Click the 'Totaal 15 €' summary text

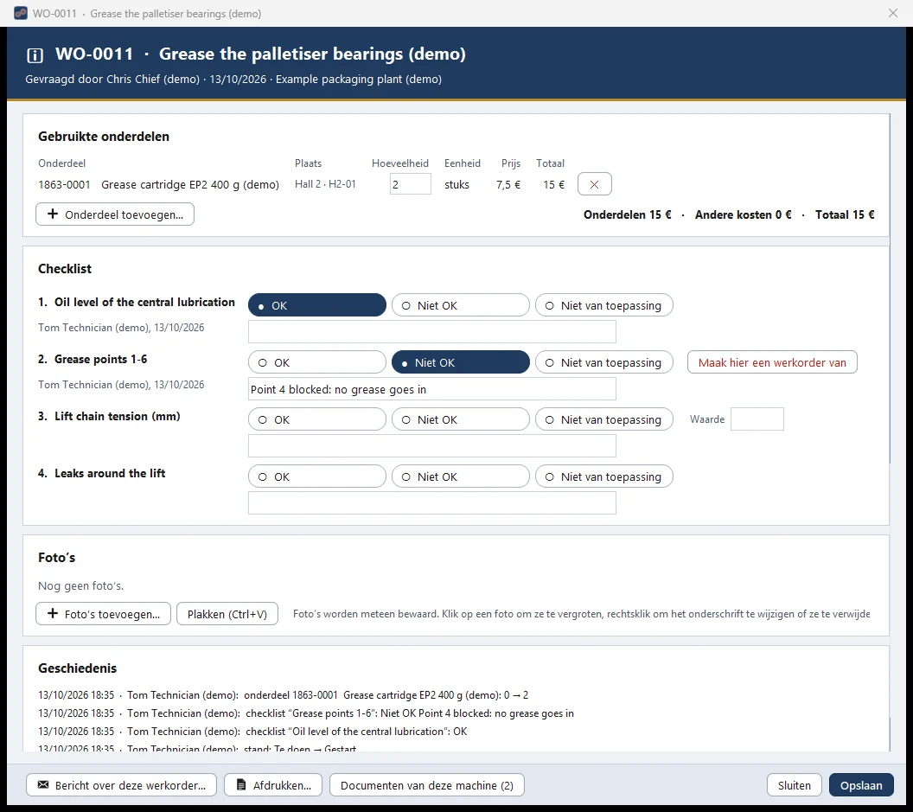(x=845, y=215)
